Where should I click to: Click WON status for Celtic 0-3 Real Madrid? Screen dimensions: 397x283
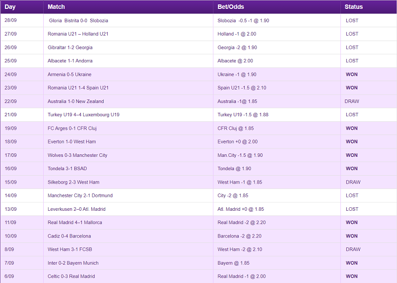(x=352, y=277)
